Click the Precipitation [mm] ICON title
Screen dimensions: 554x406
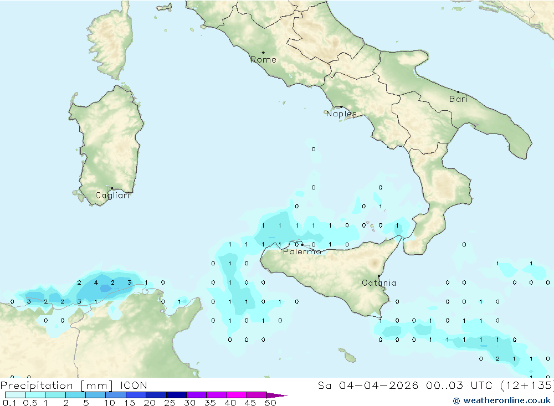point(74,385)
